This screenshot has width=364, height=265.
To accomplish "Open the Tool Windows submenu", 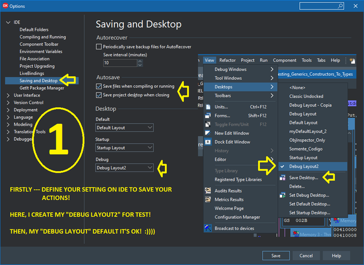I will coord(240,78).
